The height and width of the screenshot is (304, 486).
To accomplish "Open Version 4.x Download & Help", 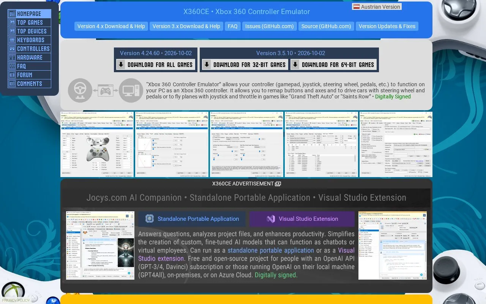I will [x=111, y=26].
